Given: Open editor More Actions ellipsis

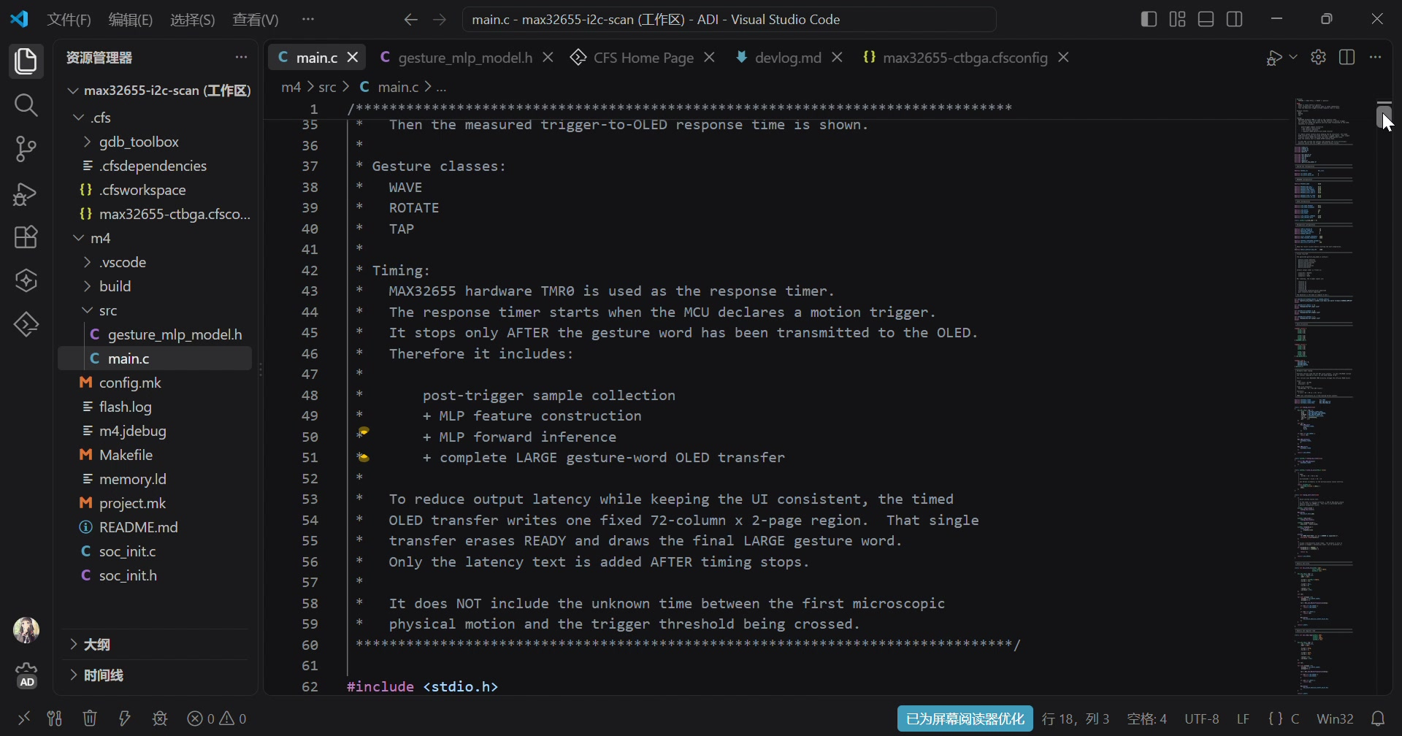Looking at the screenshot, I should click(1376, 57).
